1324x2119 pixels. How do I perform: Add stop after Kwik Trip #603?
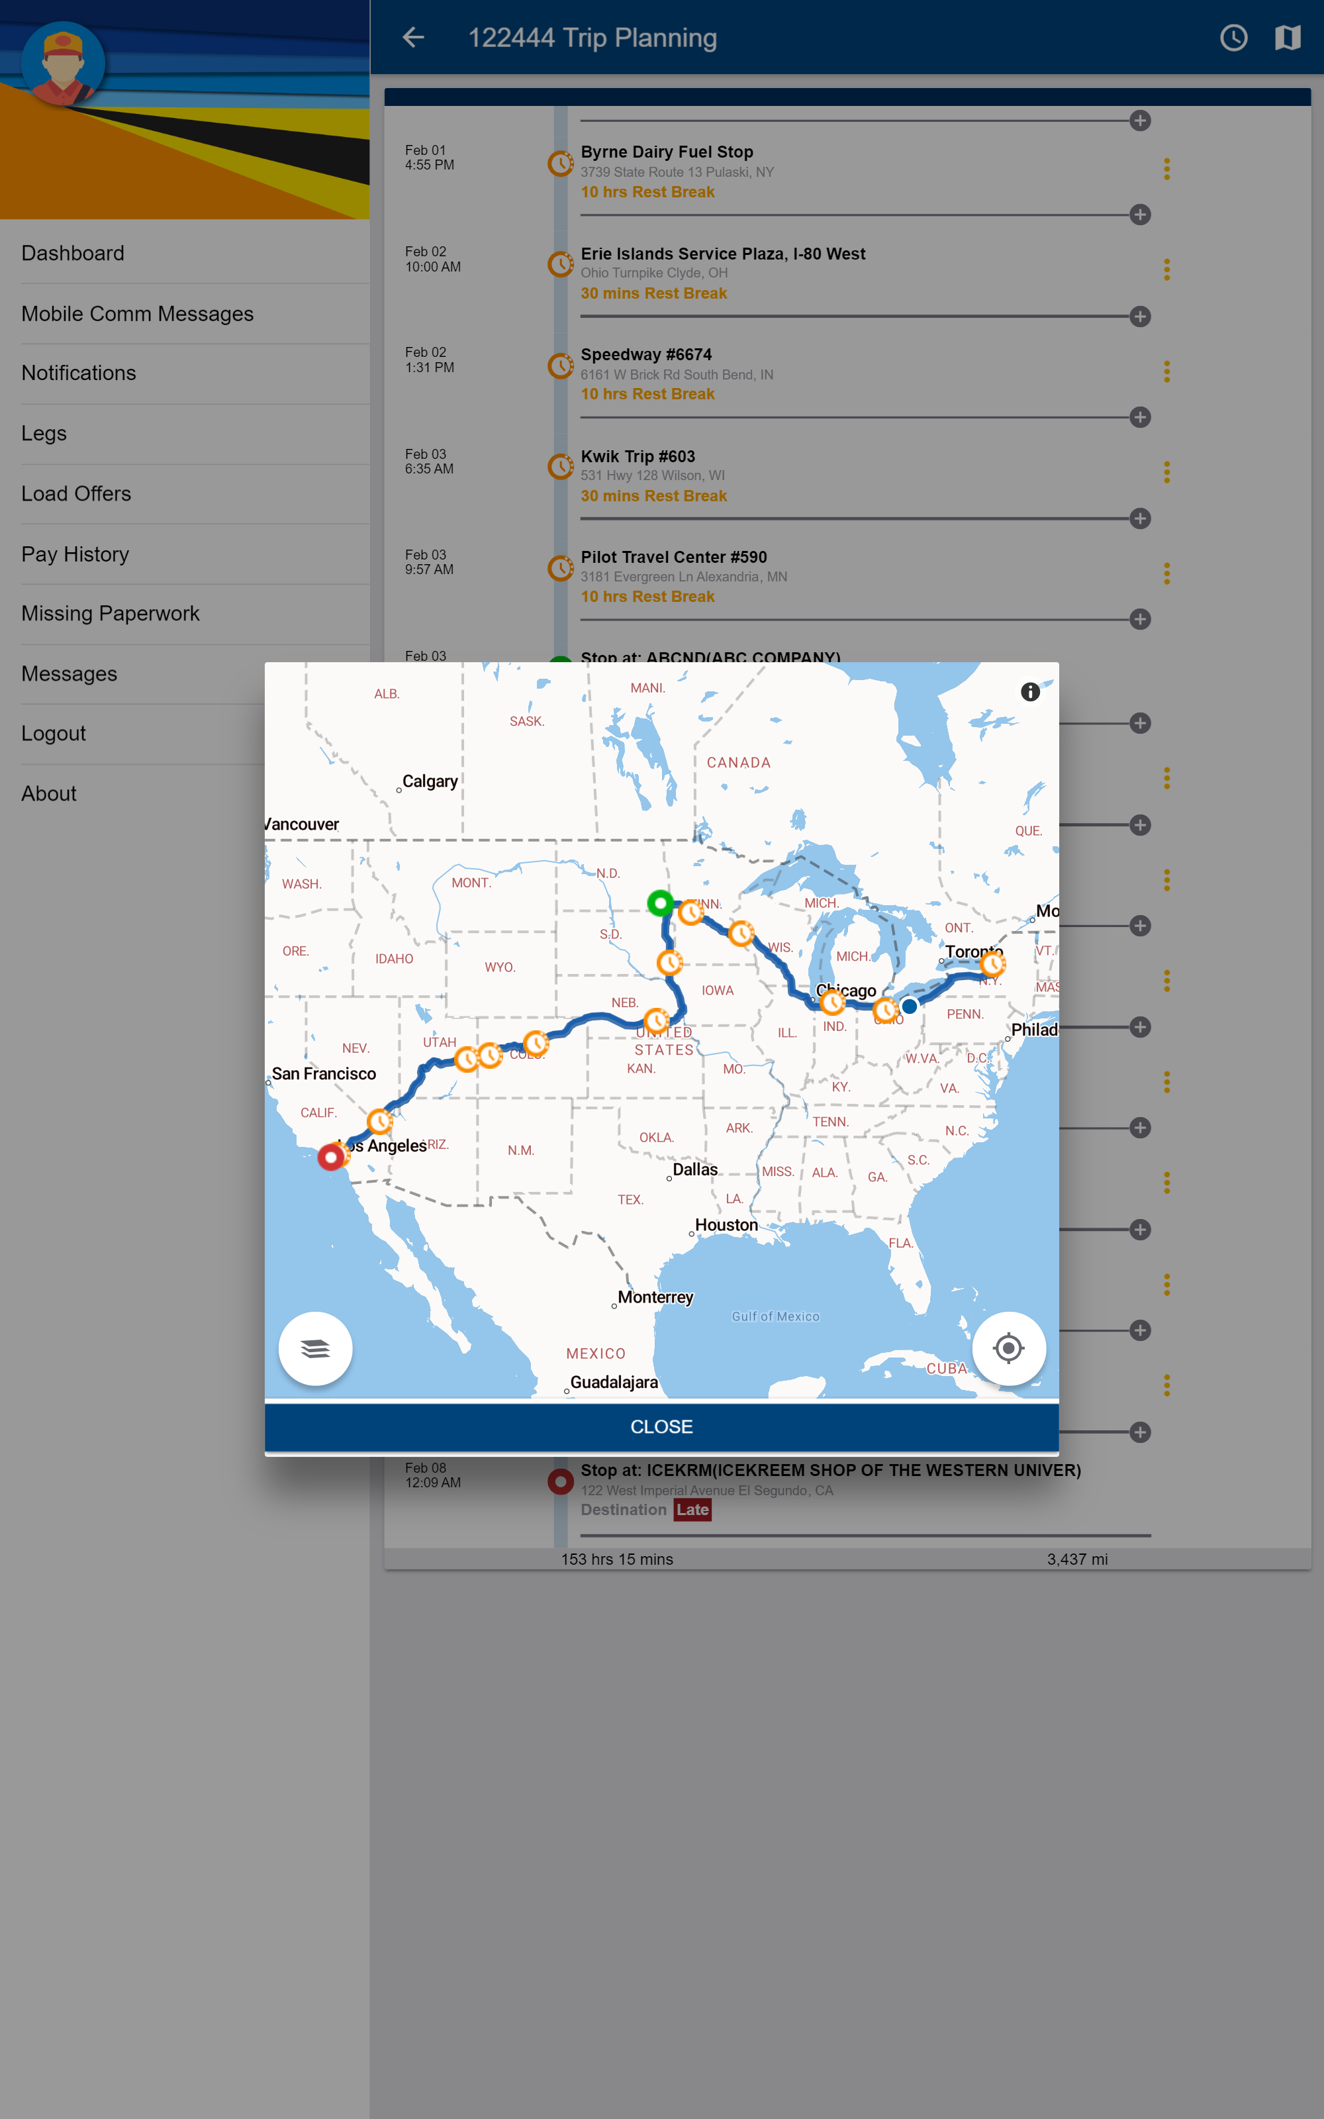(1139, 518)
